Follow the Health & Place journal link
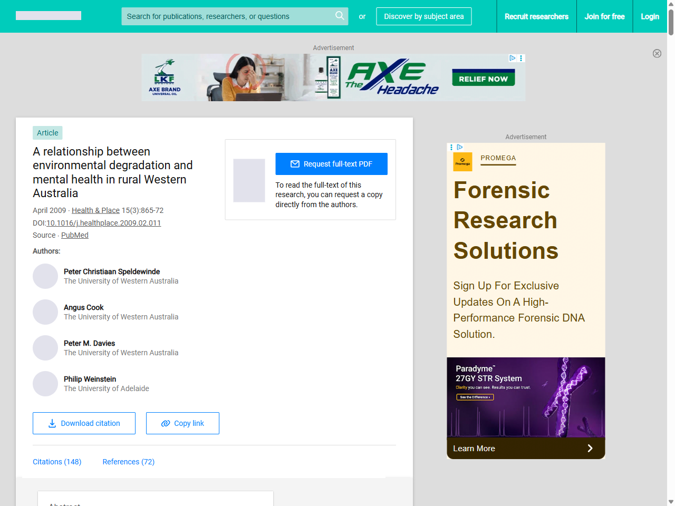675x506 pixels. (x=95, y=210)
